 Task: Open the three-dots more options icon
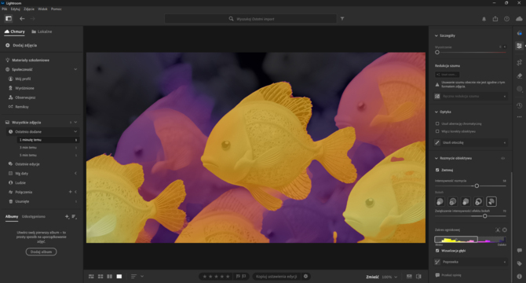click(519, 117)
